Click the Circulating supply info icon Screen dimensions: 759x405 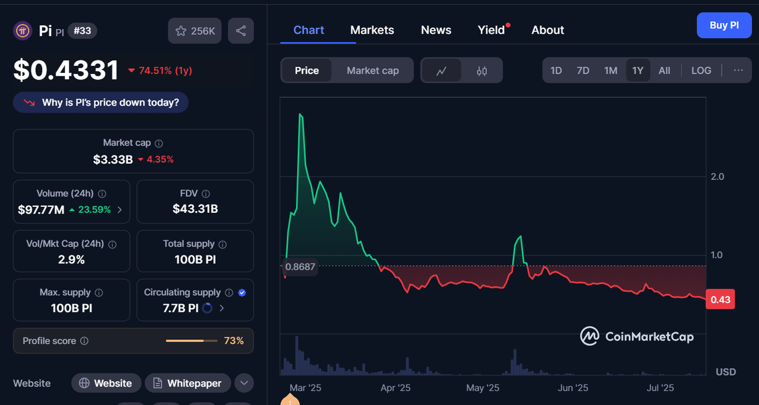pyautogui.click(x=229, y=292)
